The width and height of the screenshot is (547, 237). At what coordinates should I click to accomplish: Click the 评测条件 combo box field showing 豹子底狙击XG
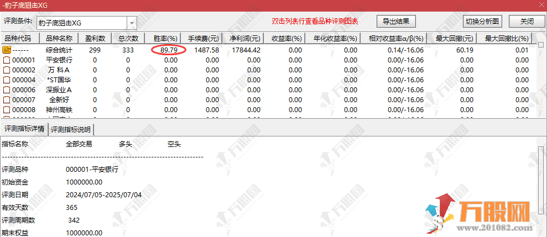(x=82, y=23)
